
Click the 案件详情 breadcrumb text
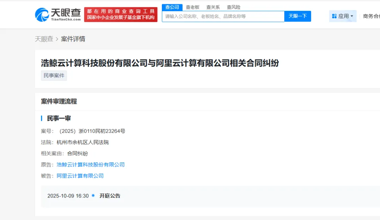(73, 39)
